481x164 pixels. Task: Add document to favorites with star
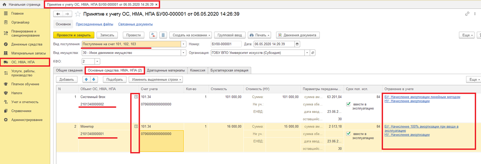click(78, 14)
